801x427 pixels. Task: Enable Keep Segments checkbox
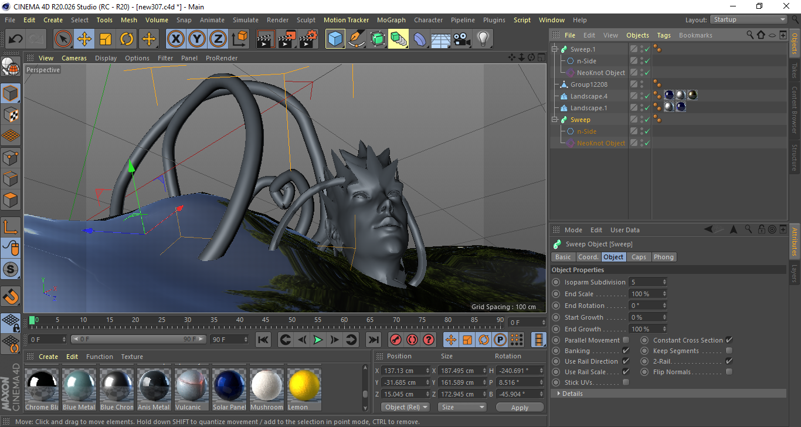point(729,351)
